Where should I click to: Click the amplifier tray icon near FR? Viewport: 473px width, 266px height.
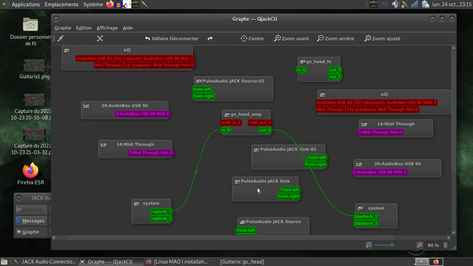[374, 4]
